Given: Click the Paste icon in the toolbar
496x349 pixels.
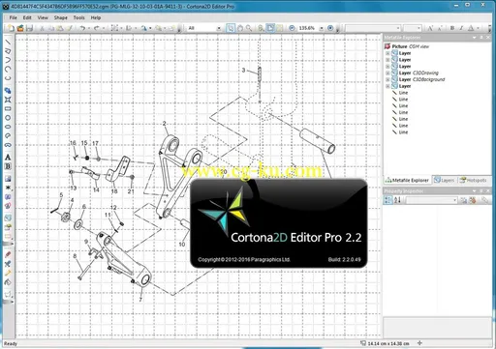Looking at the screenshot, I should pyautogui.click(x=60, y=28).
